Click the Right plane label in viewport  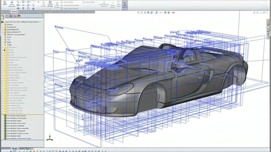point(79,60)
